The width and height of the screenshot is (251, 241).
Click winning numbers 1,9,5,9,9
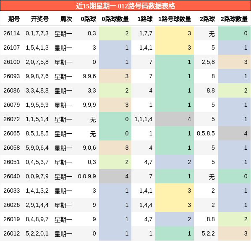[x=37, y=105]
